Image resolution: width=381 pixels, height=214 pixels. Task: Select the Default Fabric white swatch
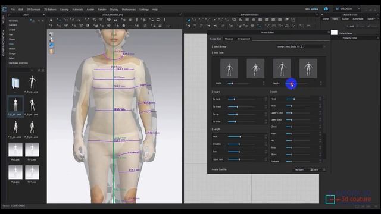[334, 32]
